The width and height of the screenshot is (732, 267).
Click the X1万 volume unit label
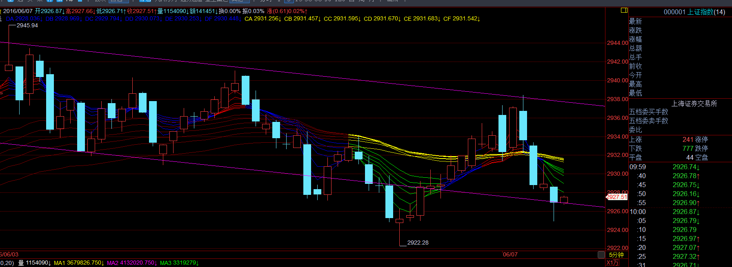(x=612, y=263)
